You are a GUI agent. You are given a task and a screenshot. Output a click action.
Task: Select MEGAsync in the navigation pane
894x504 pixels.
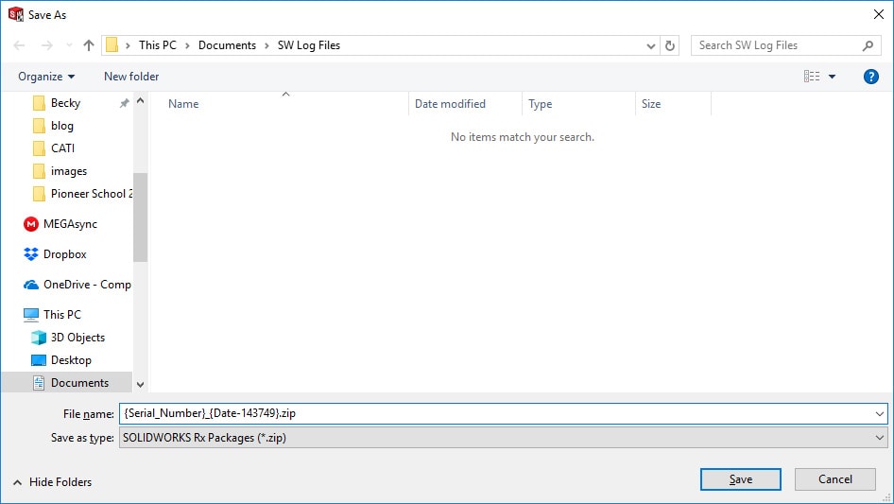(x=69, y=224)
